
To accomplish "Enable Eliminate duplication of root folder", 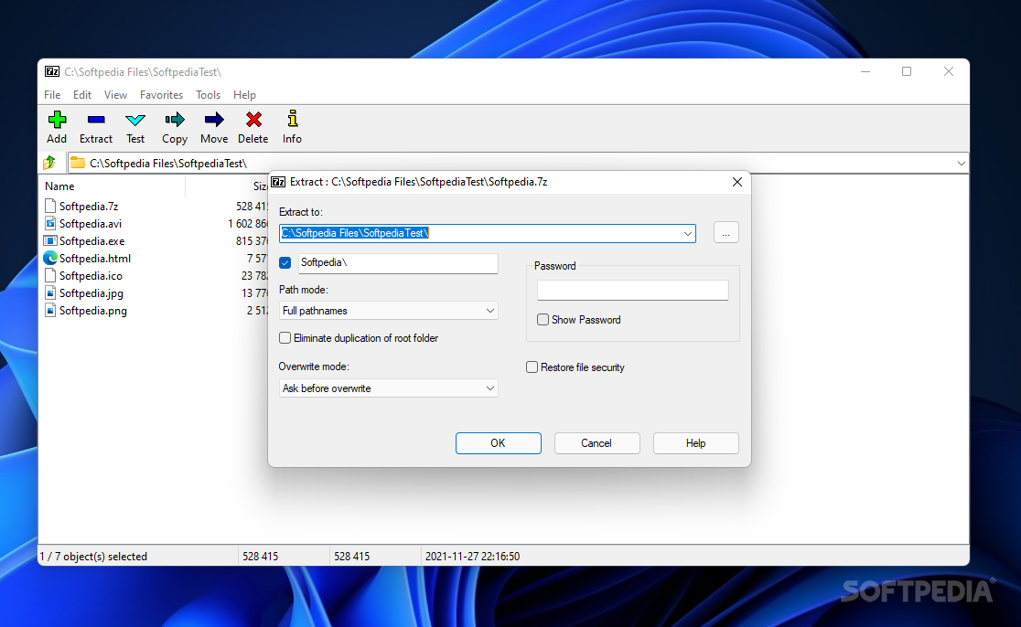I will coord(285,337).
